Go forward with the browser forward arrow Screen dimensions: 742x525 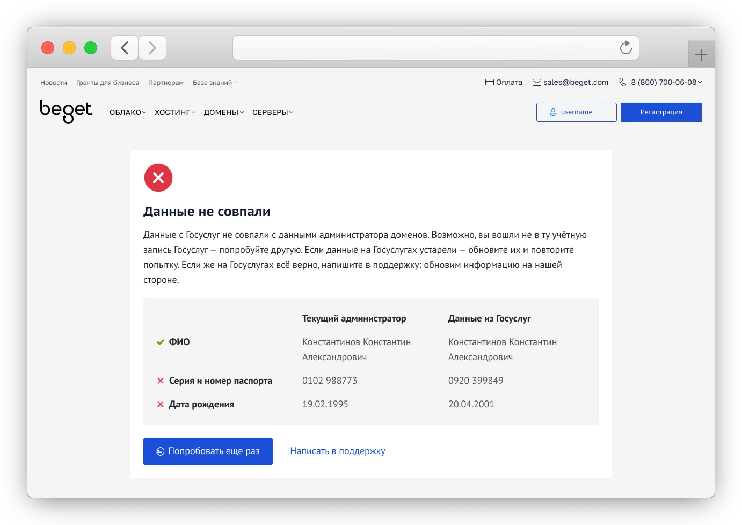152,48
